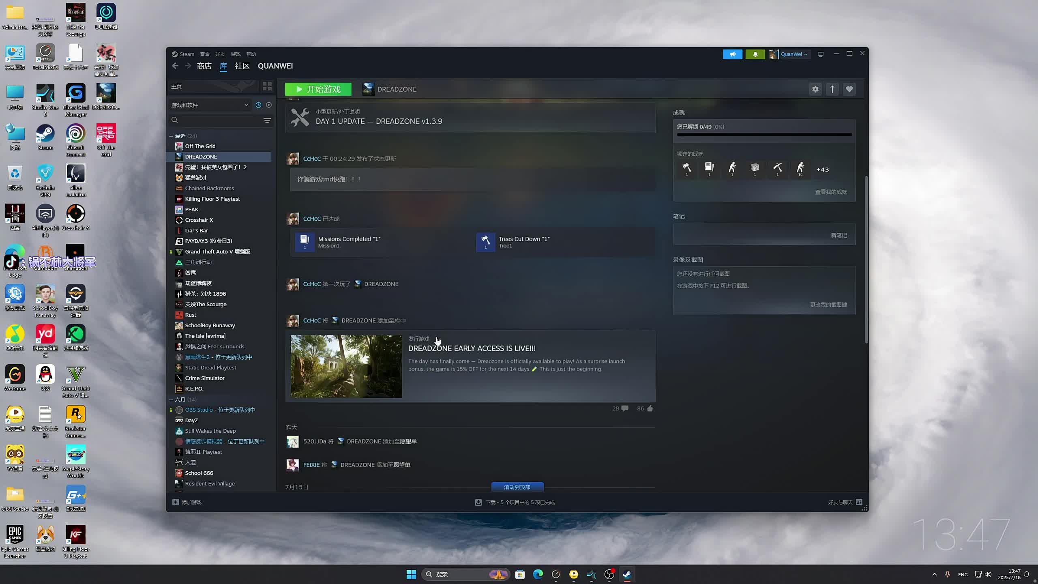Click 主页 library home button

[213, 86]
